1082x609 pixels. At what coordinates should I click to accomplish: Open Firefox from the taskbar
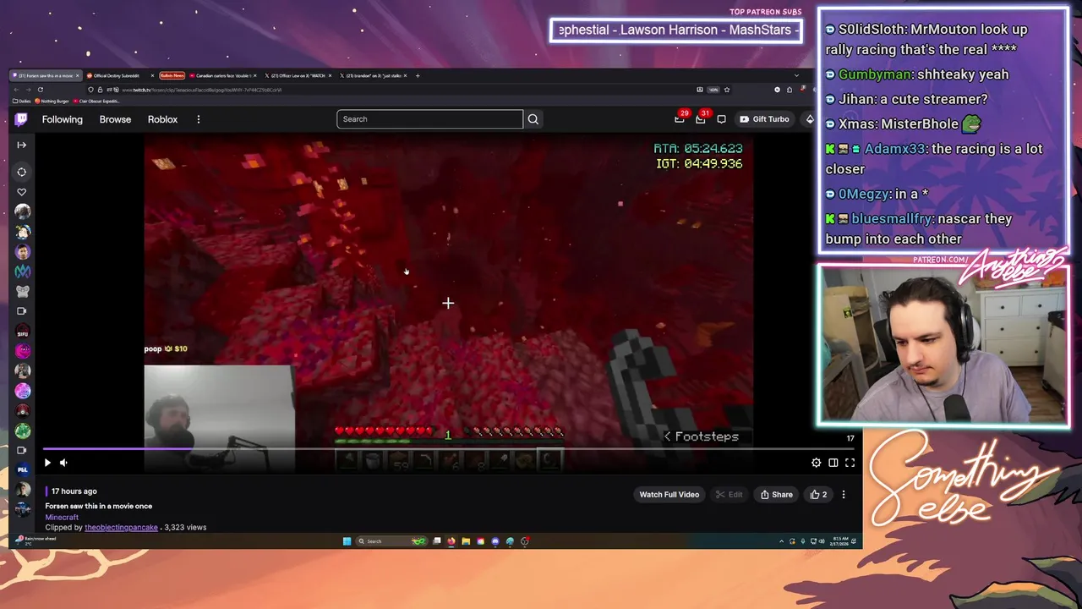click(451, 541)
